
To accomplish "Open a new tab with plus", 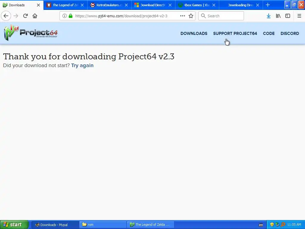I will tap(268, 5).
